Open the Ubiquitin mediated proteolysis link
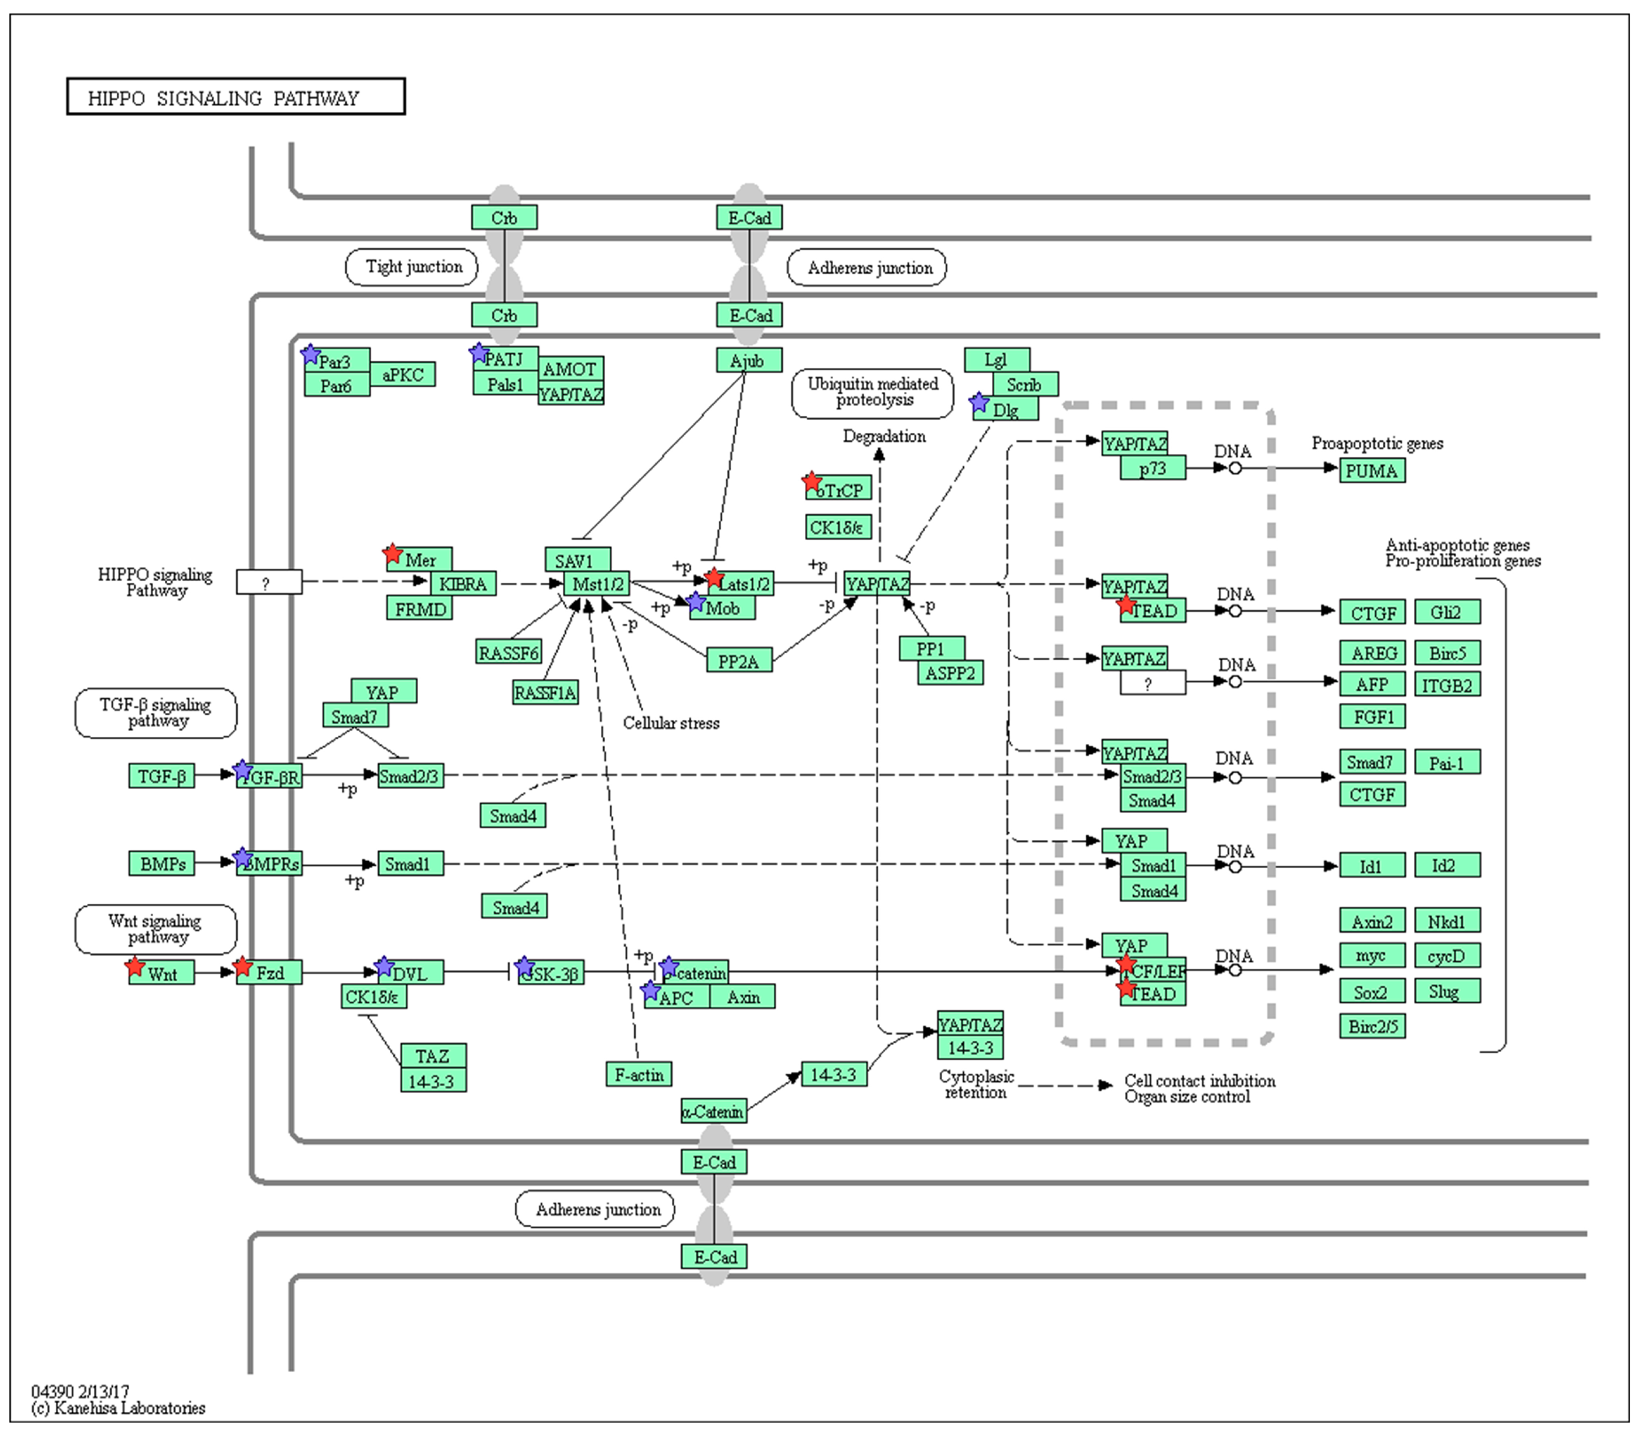1646x1433 pixels. [x=872, y=393]
